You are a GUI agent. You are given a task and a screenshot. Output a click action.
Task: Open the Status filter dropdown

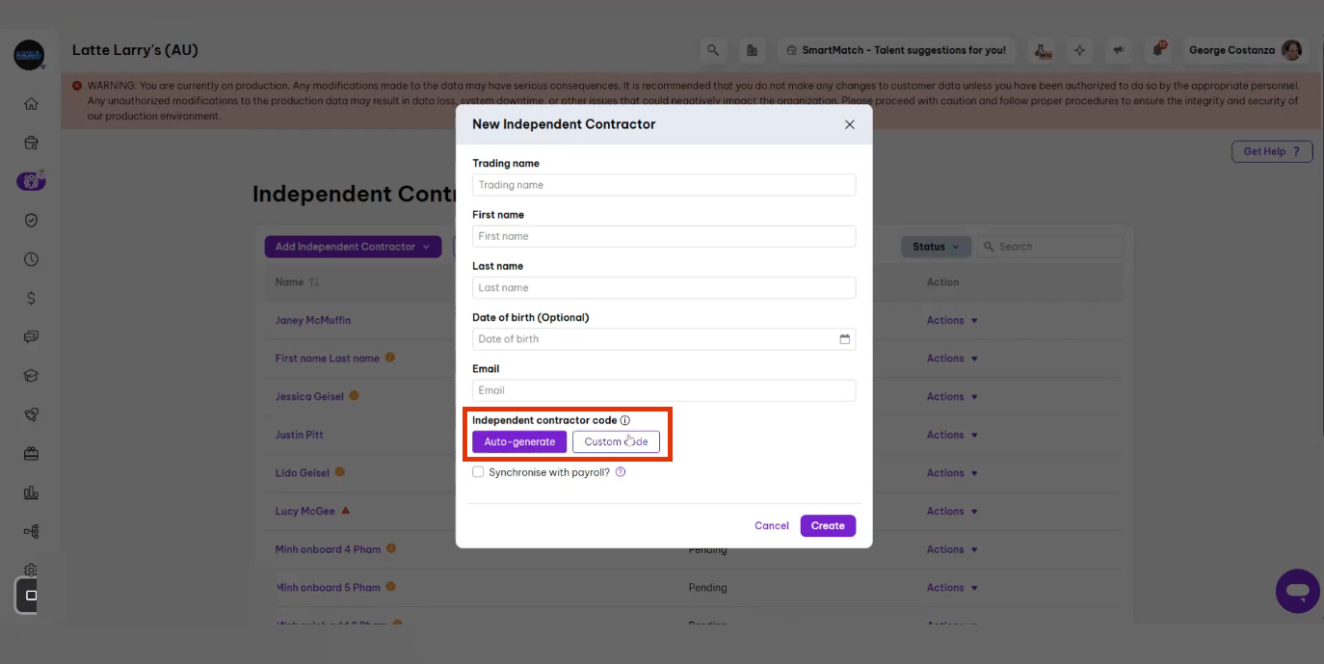935,247
